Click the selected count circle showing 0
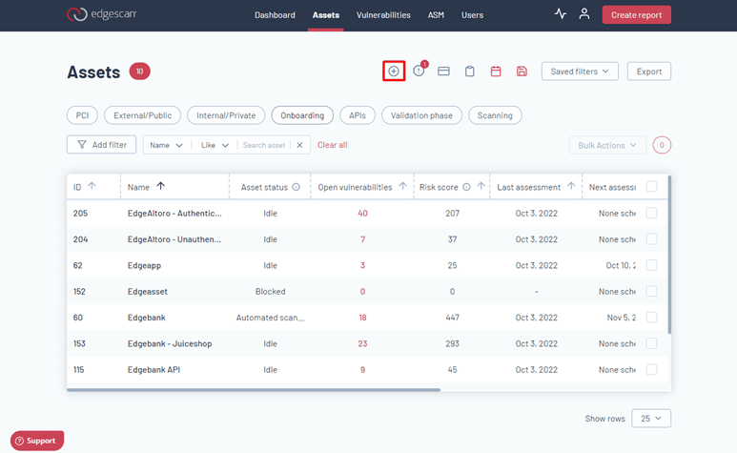This screenshot has width=737, height=453. (x=662, y=145)
